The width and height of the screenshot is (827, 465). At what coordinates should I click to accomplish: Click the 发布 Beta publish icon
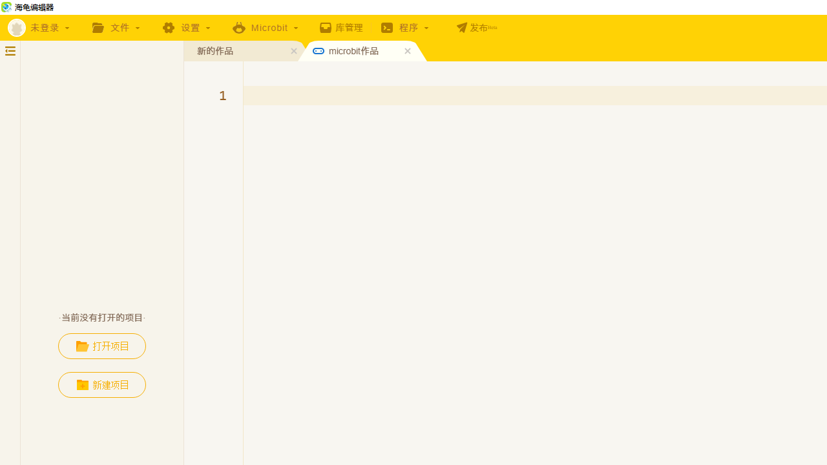[462, 28]
